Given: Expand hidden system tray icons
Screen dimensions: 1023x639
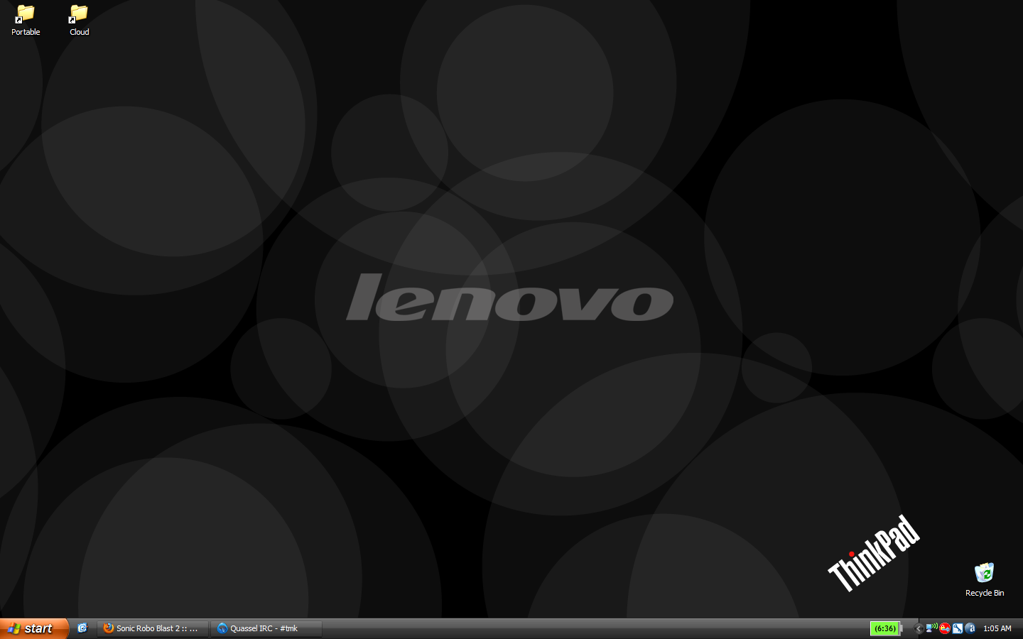Looking at the screenshot, I should click(919, 628).
